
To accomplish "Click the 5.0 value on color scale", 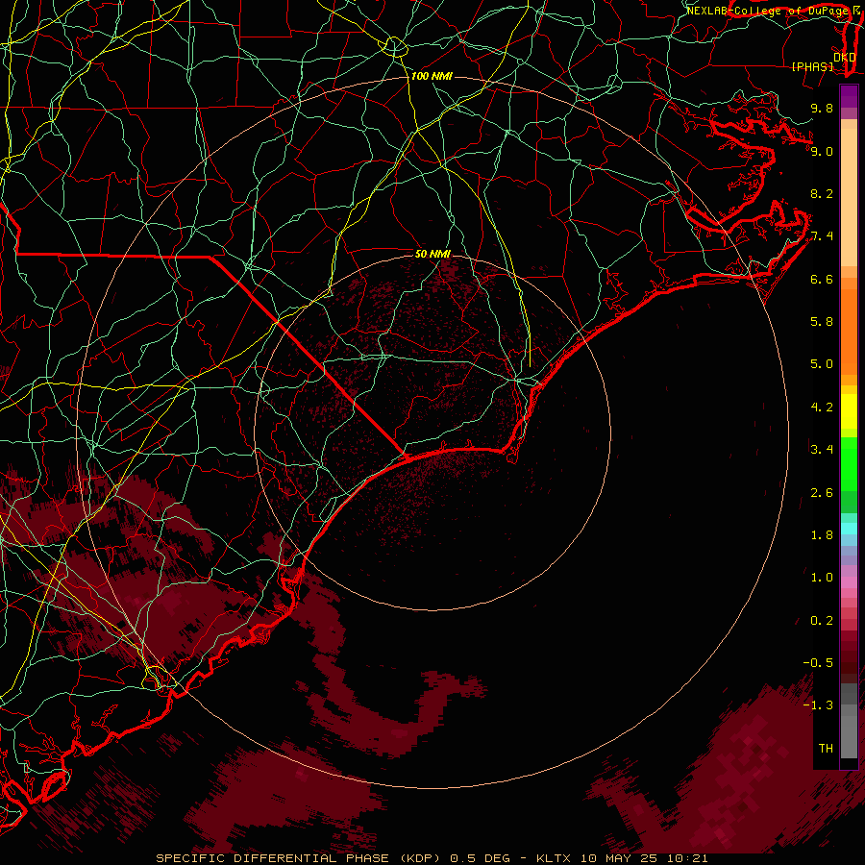I will (x=822, y=364).
